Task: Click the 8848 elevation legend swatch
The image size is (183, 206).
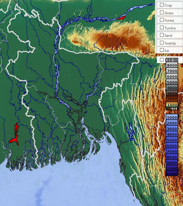Action: tap(172, 60)
